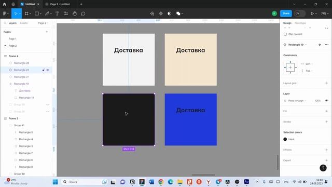332x187 pixels.
Task: Click the Boolean operations icon
Action: (178, 14)
